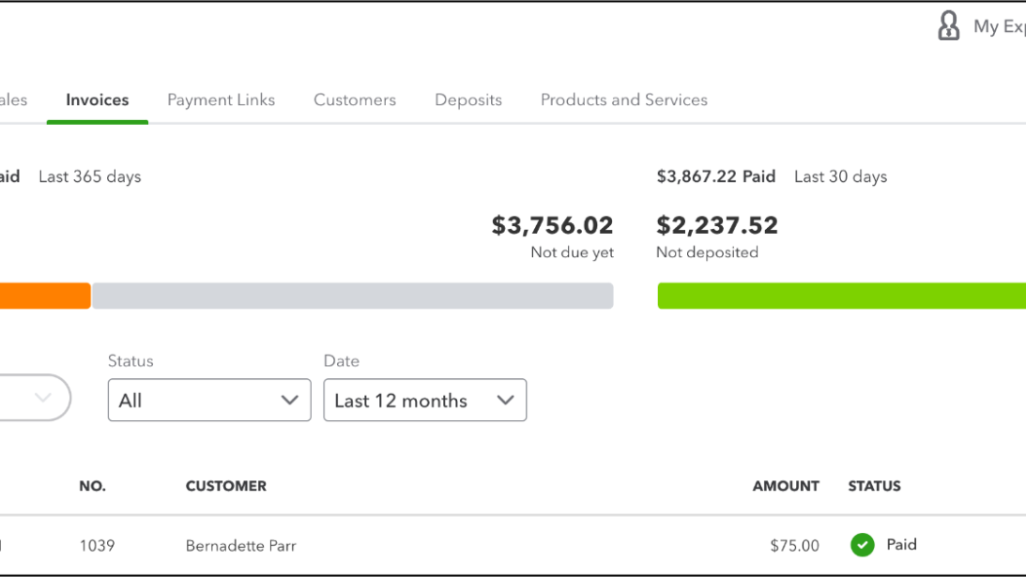Open the Status filter dropdown
The width and height of the screenshot is (1026, 577).
click(209, 401)
